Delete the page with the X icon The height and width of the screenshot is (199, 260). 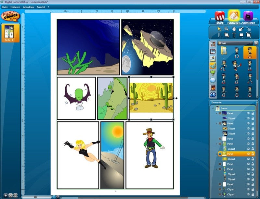pyautogui.click(x=11, y=195)
